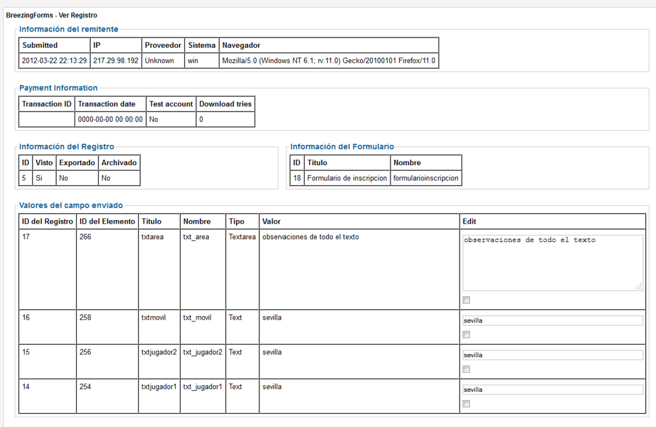Select the submitted date 2012-03-22 22:13:29

54,61
